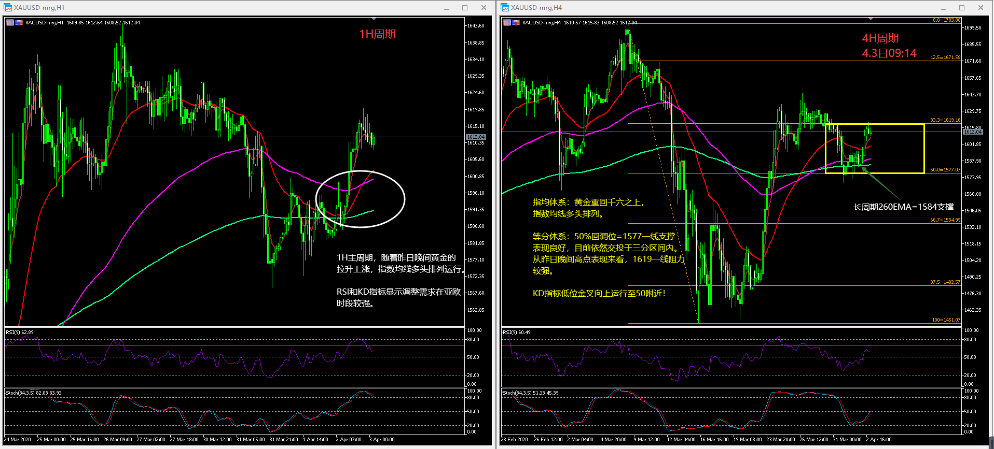Click the 1462.35 value on the H4 price axis

tap(973, 310)
